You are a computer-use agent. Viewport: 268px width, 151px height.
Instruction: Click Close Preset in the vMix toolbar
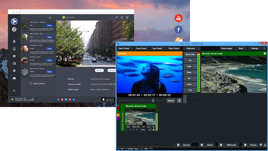[173, 48]
